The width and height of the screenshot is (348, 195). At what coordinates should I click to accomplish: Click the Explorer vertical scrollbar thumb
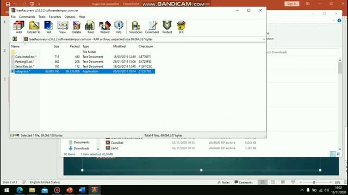tap(340, 68)
